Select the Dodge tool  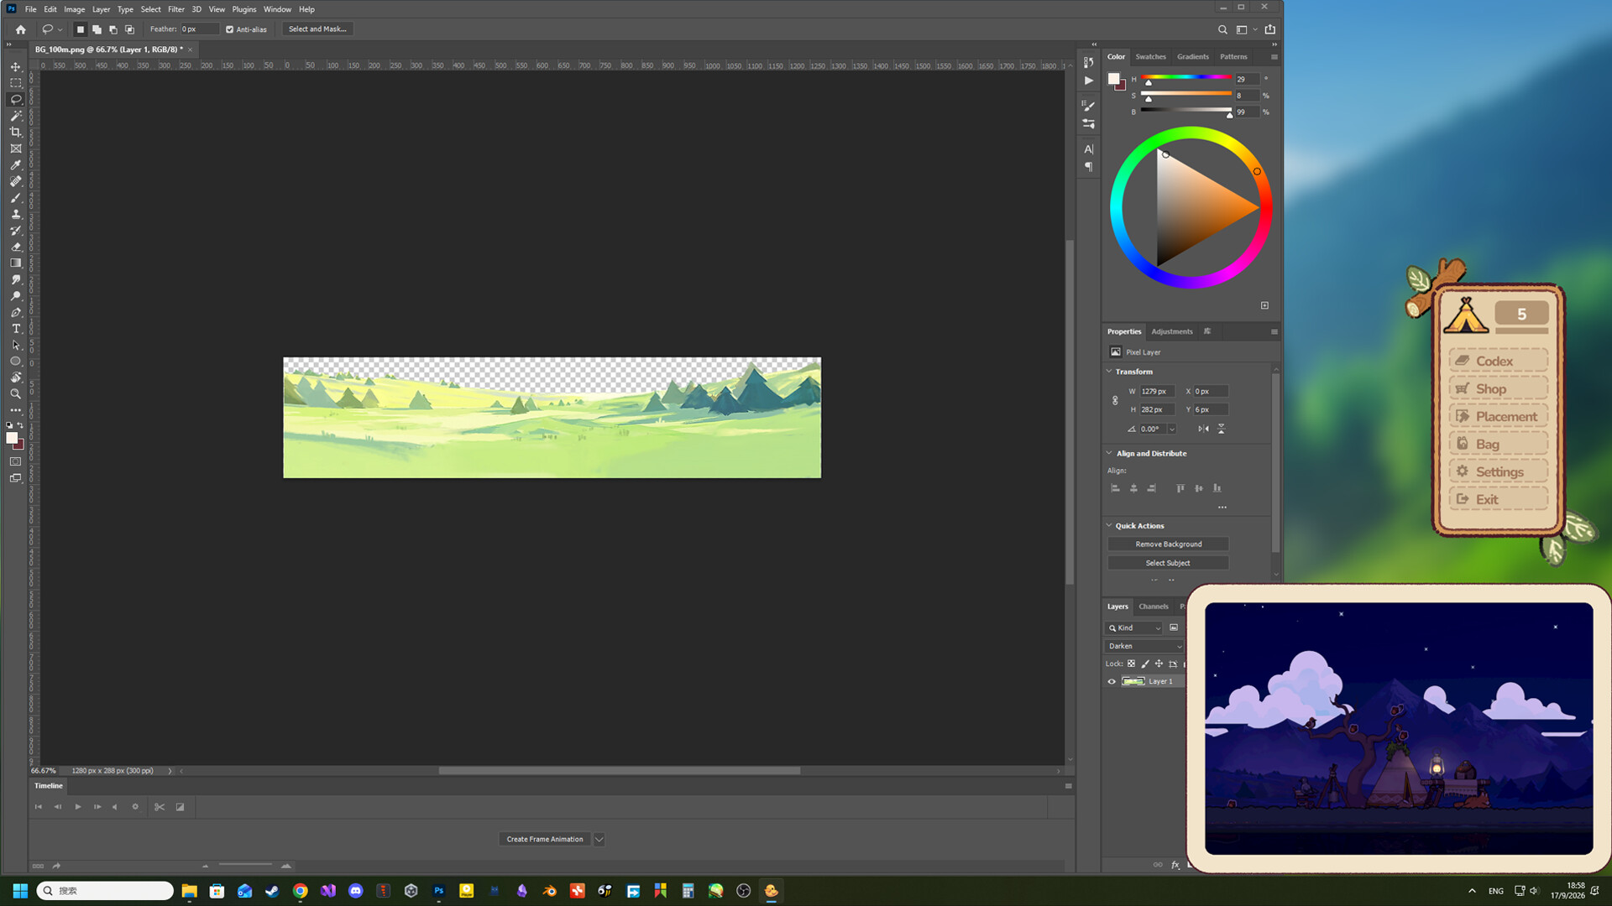[15, 296]
